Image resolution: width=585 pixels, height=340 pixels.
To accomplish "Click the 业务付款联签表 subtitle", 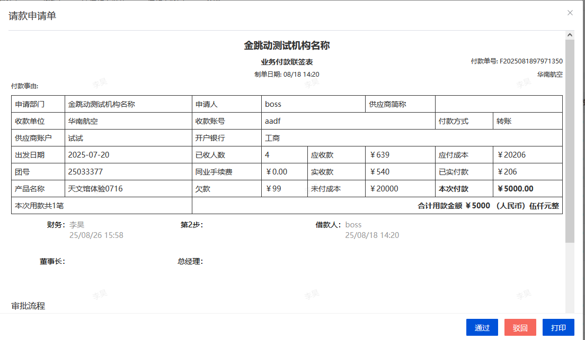I will click(x=287, y=62).
